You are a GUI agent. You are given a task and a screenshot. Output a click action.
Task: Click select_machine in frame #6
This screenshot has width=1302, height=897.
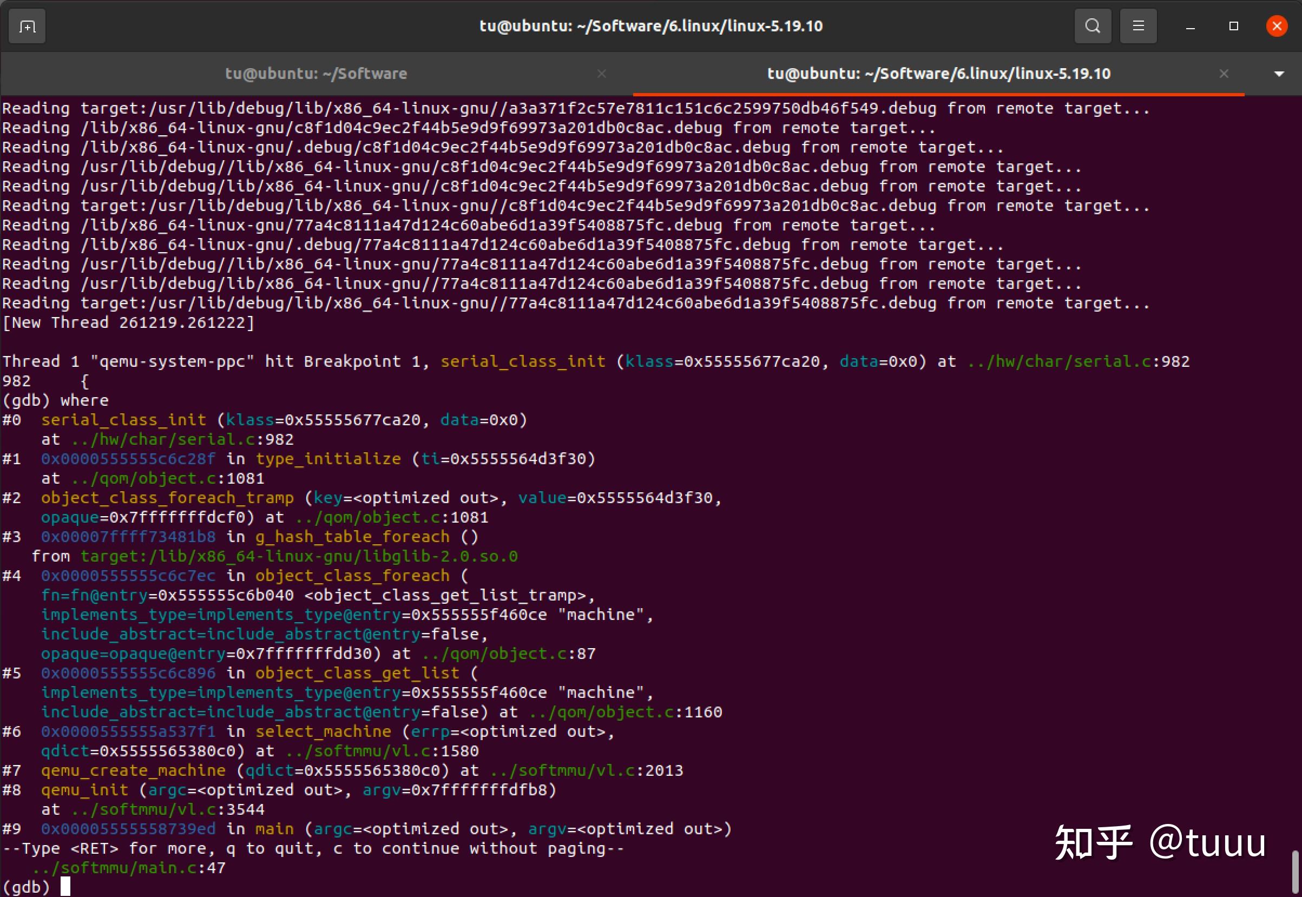323,732
